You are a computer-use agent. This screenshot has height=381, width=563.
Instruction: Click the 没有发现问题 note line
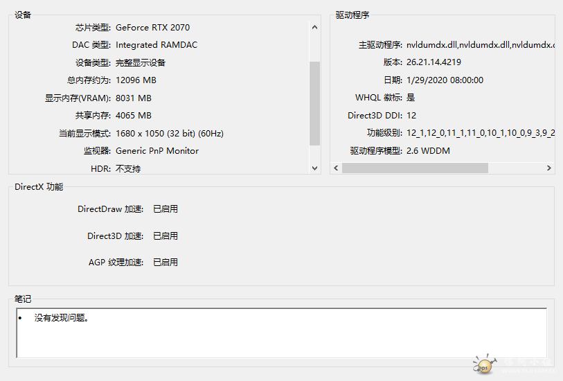pyautogui.click(x=61, y=319)
